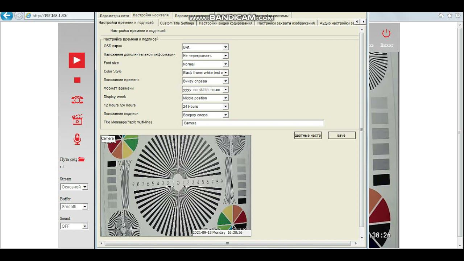Image resolution: width=464 pixels, height=261 pixels.
Task: Click the settings panel vertical scrollbar
Action: tap(361, 130)
